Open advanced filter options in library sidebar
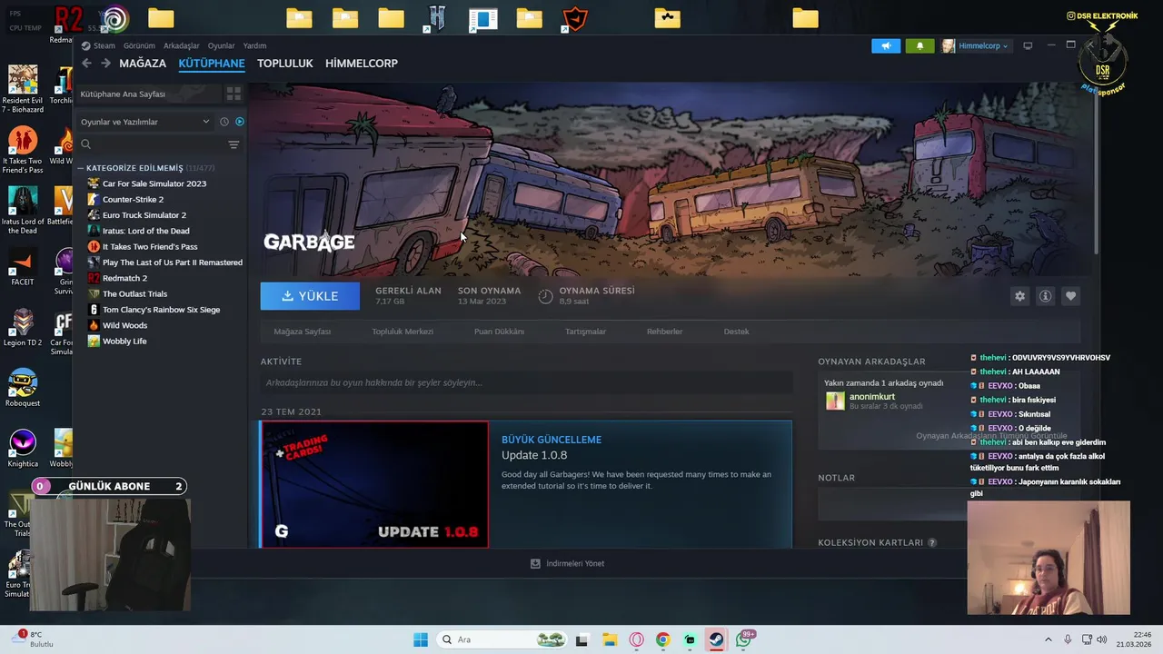The height and width of the screenshot is (654, 1163). [234, 144]
